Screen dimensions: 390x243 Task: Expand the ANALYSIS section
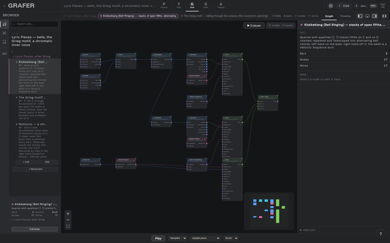click(x=308, y=230)
